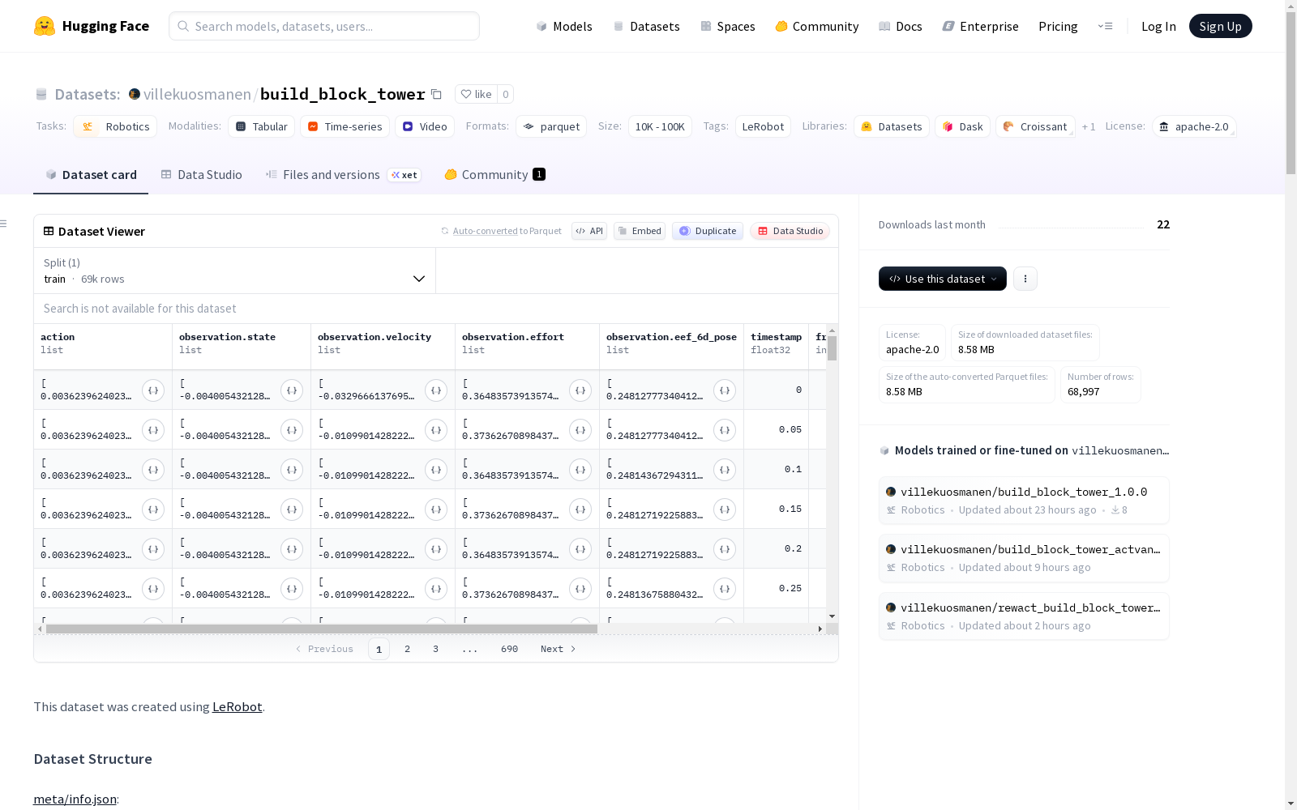Click the Sign Up button
The image size is (1297, 810).
pyautogui.click(x=1220, y=26)
